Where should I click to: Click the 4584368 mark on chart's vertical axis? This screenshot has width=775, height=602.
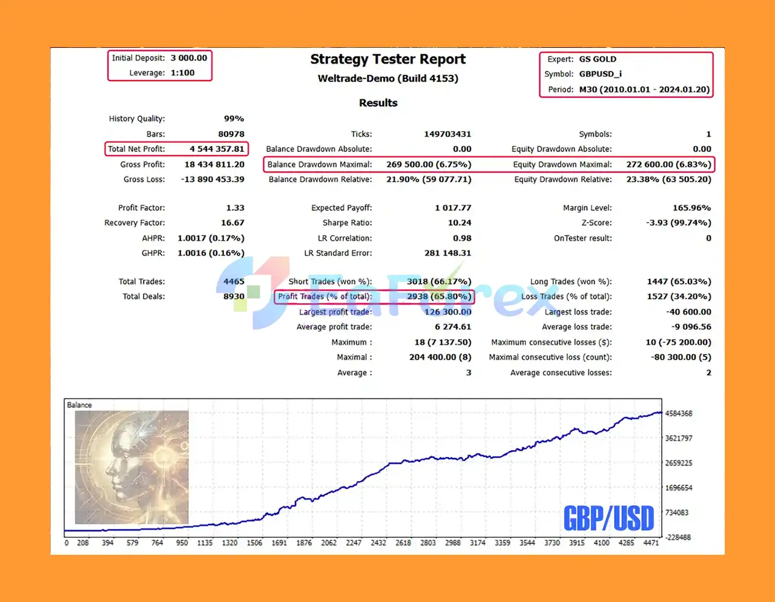[678, 414]
